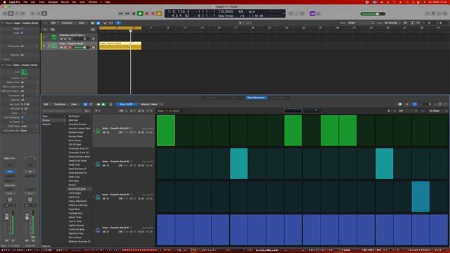The width and height of the screenshot is (450, 253).
Task: Toggle the Show Automation button in the Tracks area
Action: [105, 23]
